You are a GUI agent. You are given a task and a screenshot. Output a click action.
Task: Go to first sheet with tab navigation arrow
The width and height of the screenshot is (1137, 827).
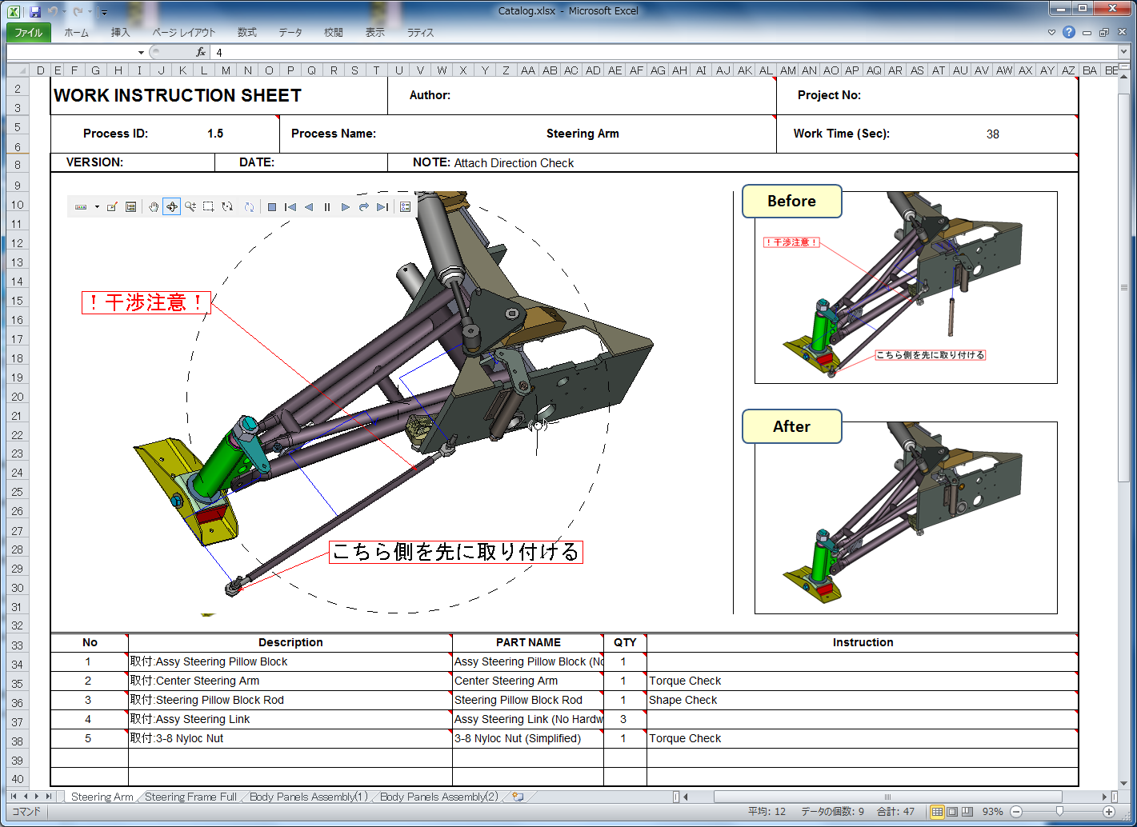click(14, 797)
